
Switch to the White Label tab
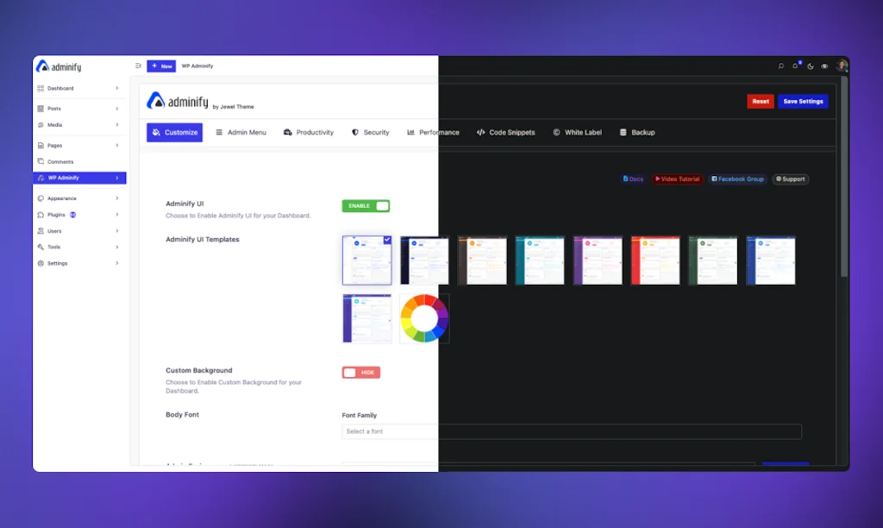tap(577, 132)
